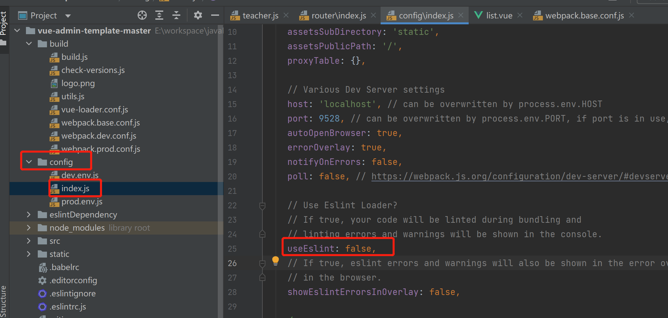
Task: Toggle code fold marker at line 27
Action: click(262, 277)
